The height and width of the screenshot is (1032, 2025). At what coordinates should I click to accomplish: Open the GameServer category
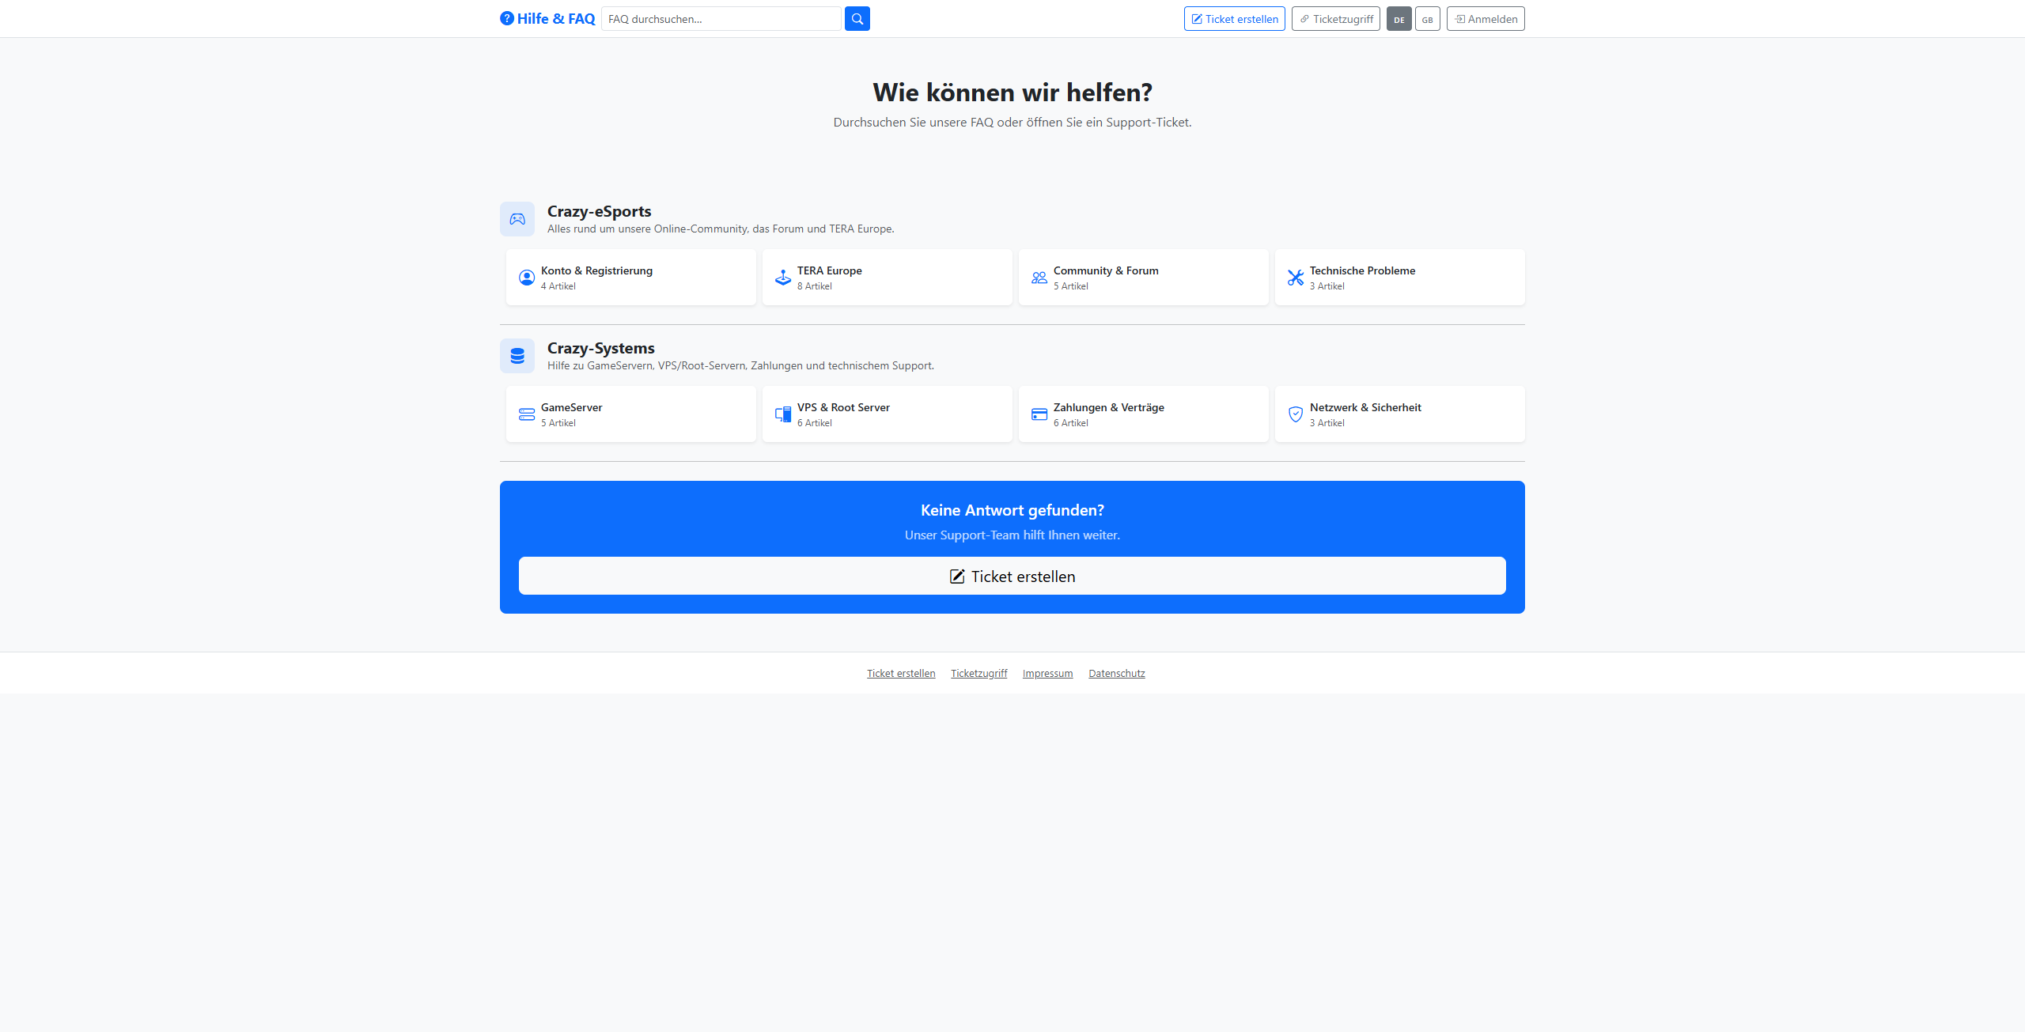point(631,414)
